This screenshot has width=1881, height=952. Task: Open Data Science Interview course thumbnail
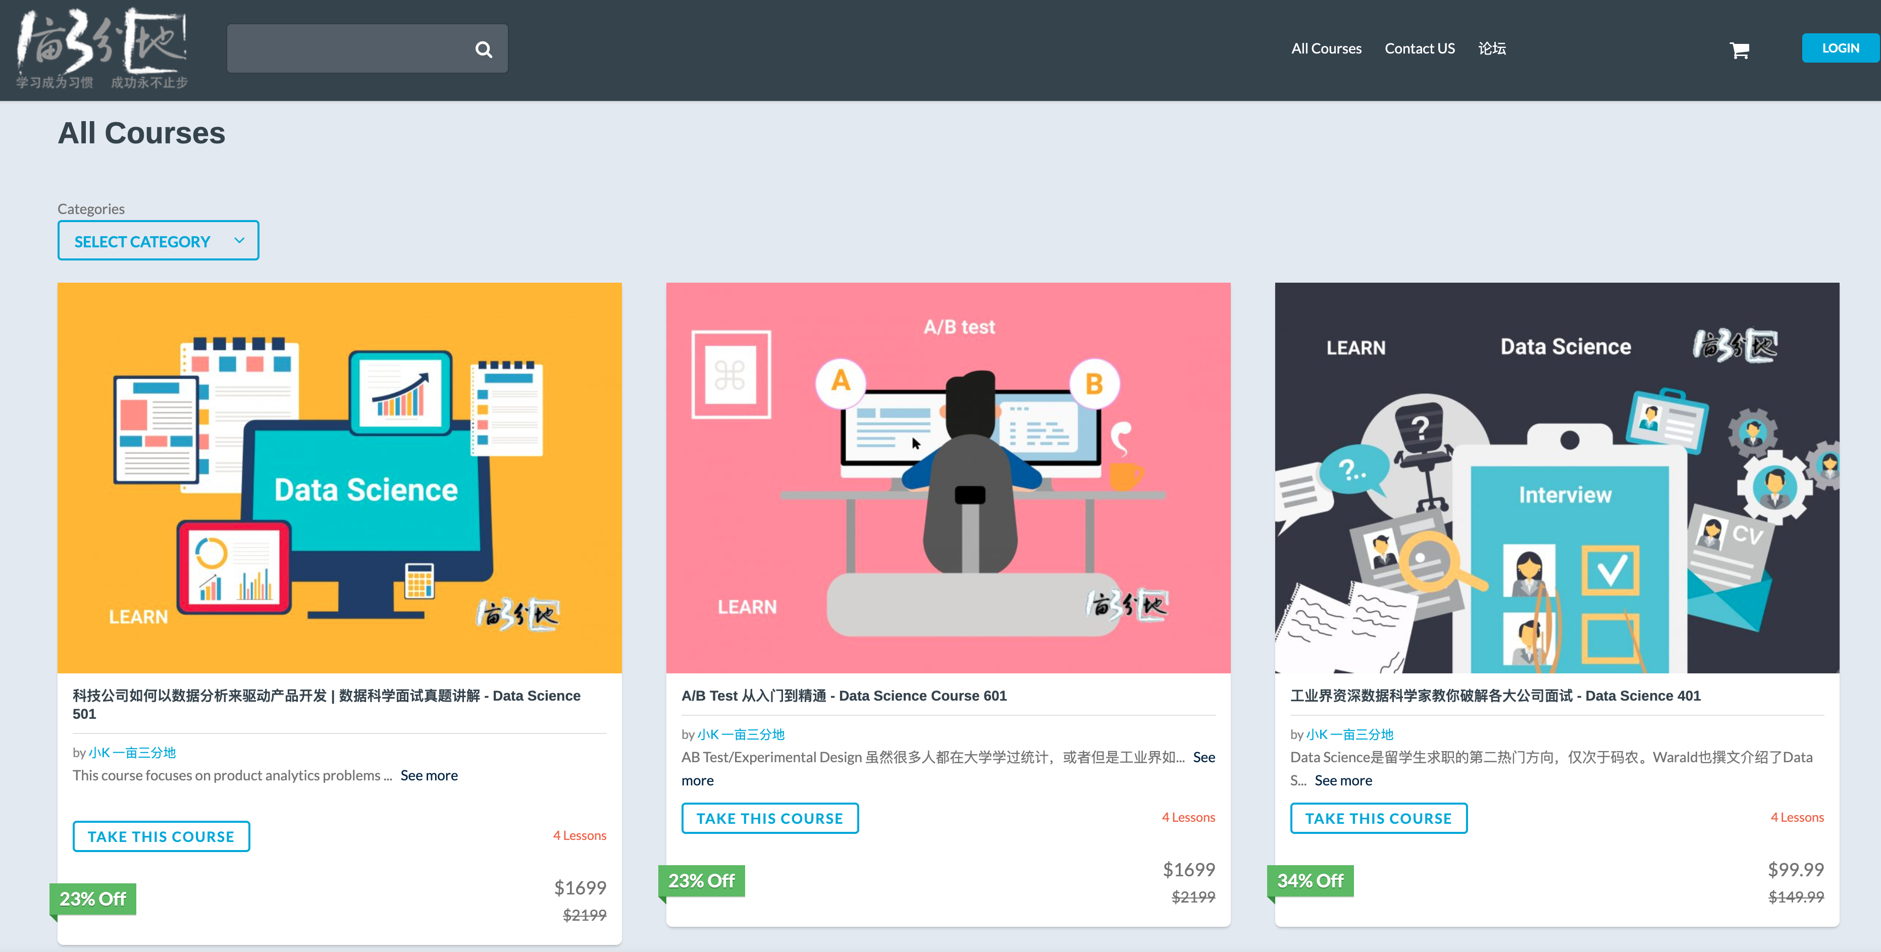click(x=1556, y=478)
